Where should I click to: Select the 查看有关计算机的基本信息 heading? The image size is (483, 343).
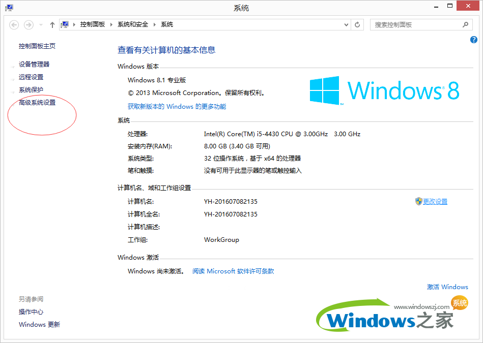pos(166,50)
